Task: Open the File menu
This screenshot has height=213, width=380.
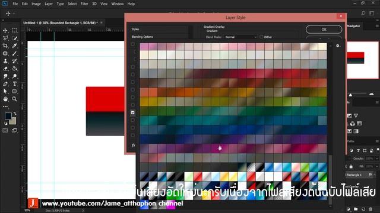Action: [x=15, y=4]
